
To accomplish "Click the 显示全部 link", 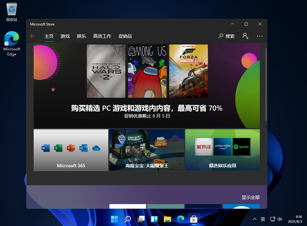I will pos(251,198).
